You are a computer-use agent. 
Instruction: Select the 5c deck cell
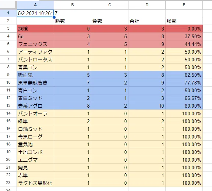coord(35,36)
